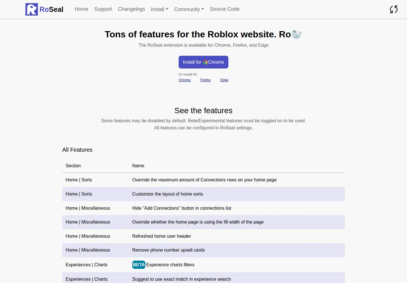Screen dimensions: 407x283
Task: Expand the Community dropdown menu
Action: (x=189, y=9)
